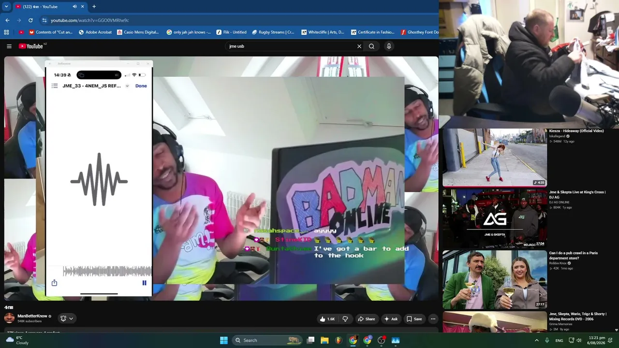
Task: Open the Chrome apps grid in bookmarks bar
Action: 6,32
